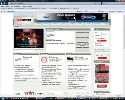125x100 pixels.
Task: Open the Сервис command bar dropdown
Action: click(119, 11)
